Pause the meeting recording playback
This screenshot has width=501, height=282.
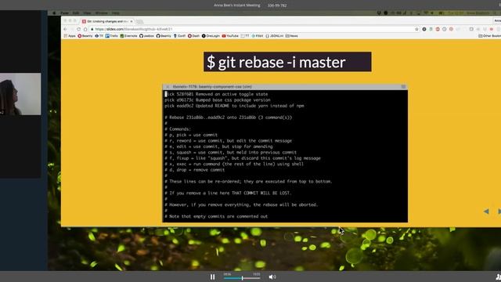(212, 277)
